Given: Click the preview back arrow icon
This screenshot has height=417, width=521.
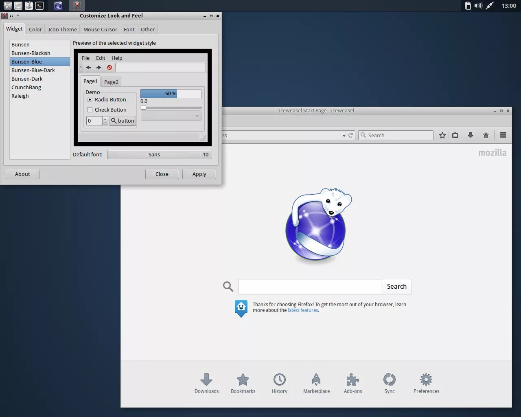Looking at the screenshot, I should (88, 68).
